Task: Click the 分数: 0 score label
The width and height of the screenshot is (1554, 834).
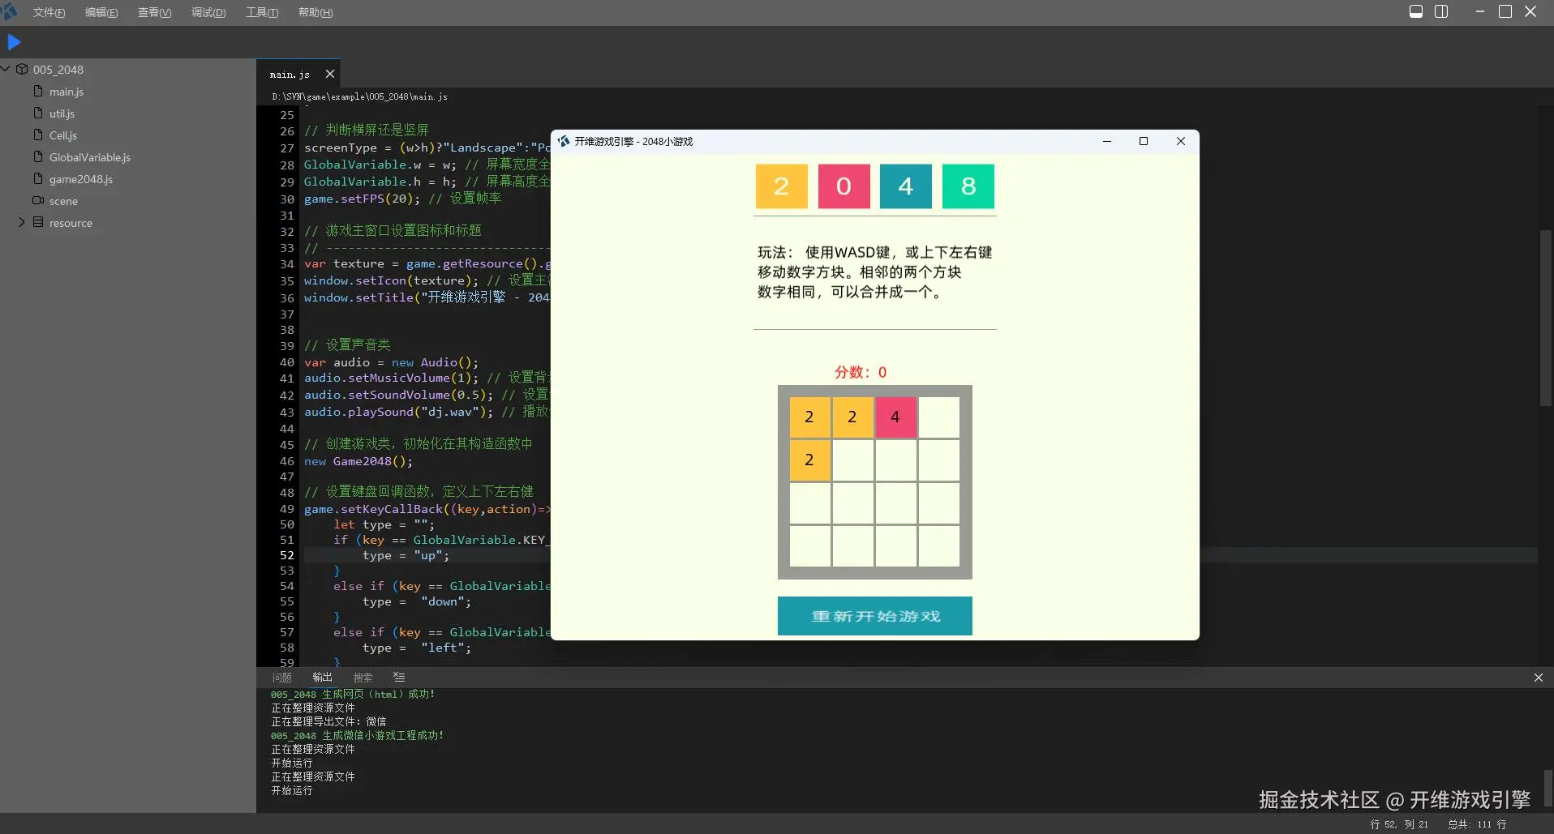Action: tap(861, 372)
